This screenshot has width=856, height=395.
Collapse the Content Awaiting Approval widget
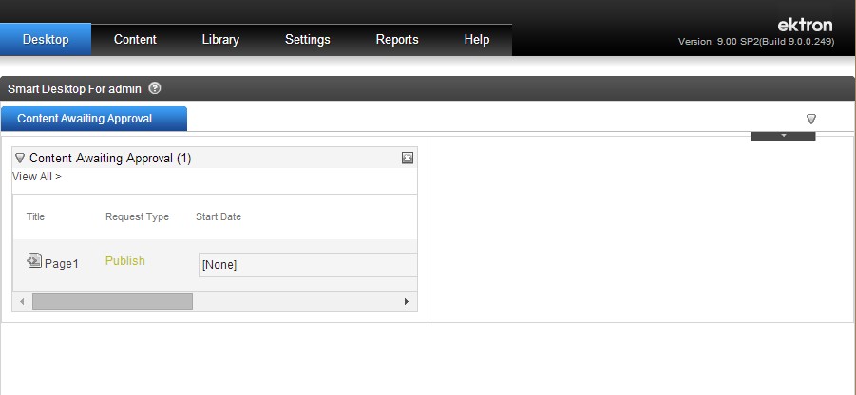click(20, 159)
